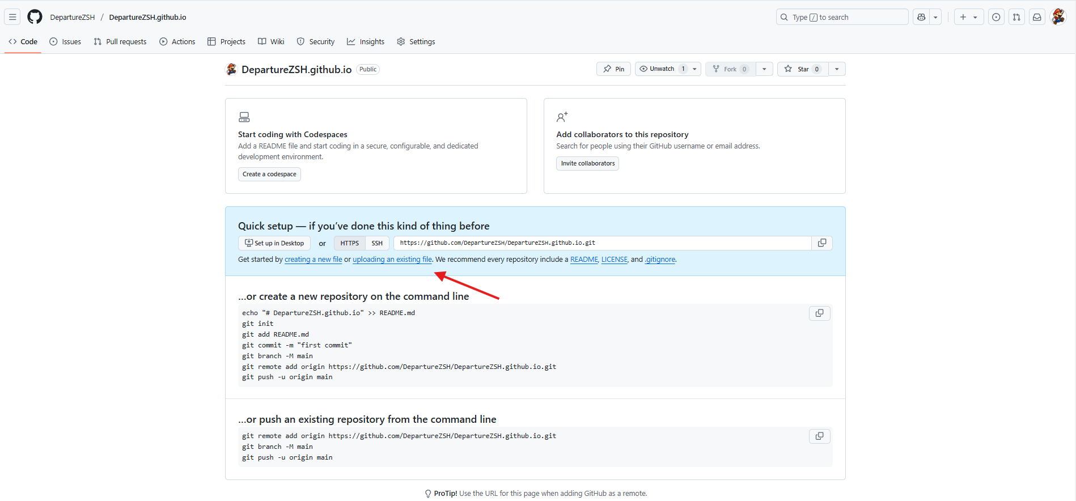The width and height of the screenshot is (1076, 501).
Task: Switch to the Issues tab
Action: tap(65, 41)
